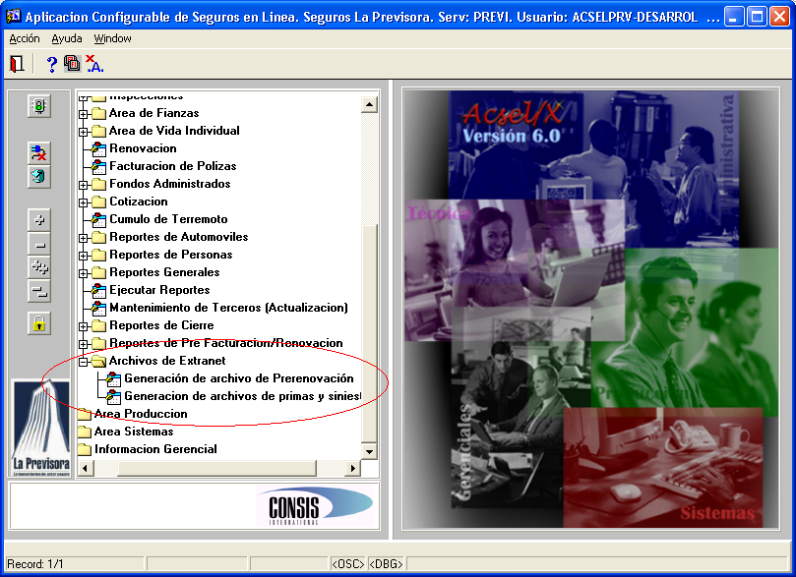Screen dimensions: 796x577
Task: Open the Acción menu
Action: click(25, 38)
